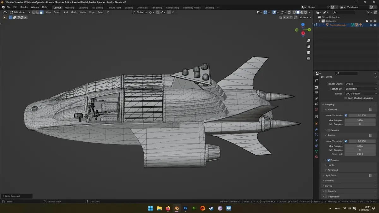Open the Output properties tab
The image size is (379, 213).
[x=316, y=93]
